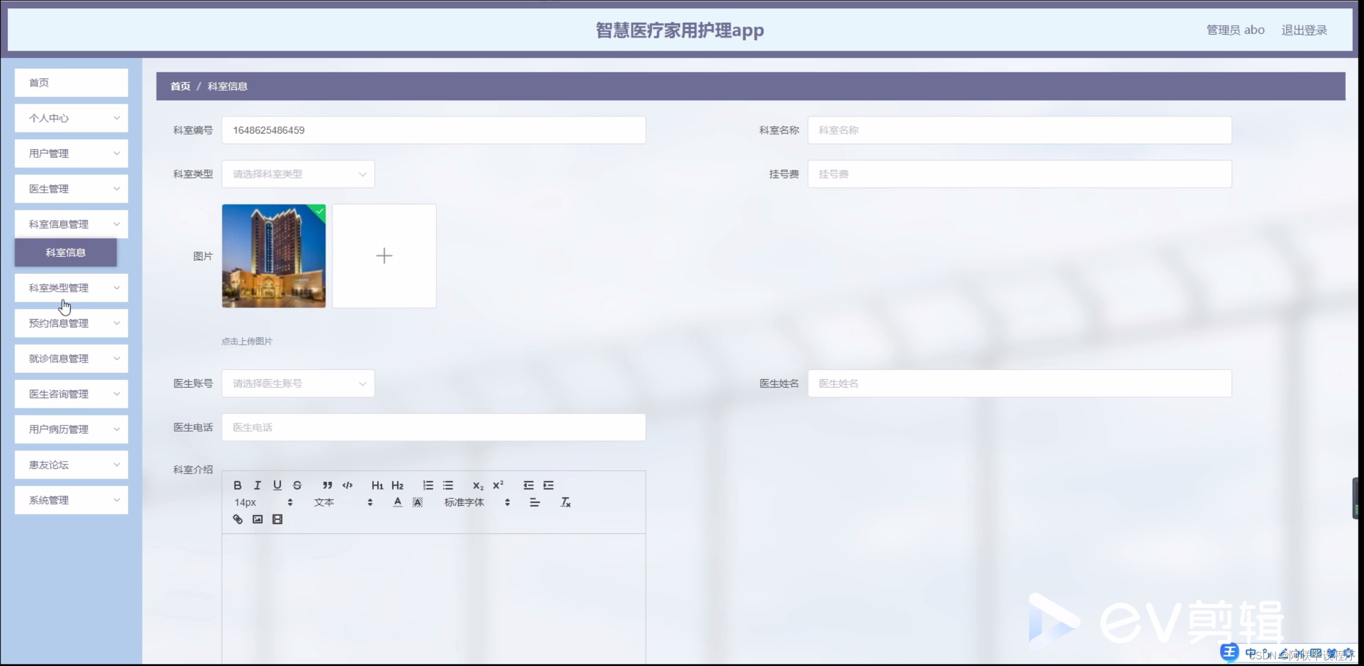The image size is (1364, 666).
Task: Create an ordered numbered list
Action: [428, 485]
